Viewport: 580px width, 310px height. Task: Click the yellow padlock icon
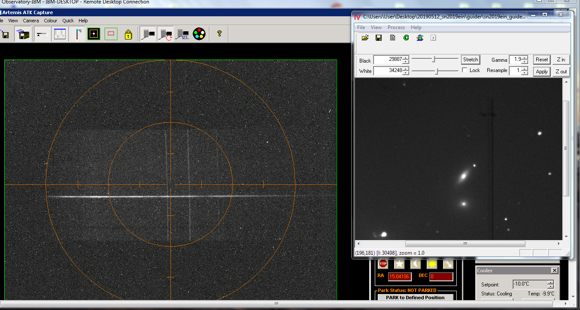click(x=128, y=34)
